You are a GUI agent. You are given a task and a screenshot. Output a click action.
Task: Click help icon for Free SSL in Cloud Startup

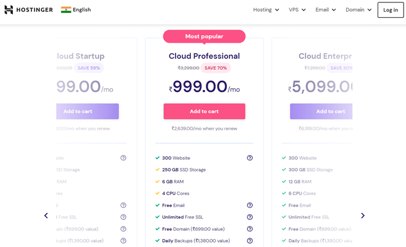[x=123, y=217]
